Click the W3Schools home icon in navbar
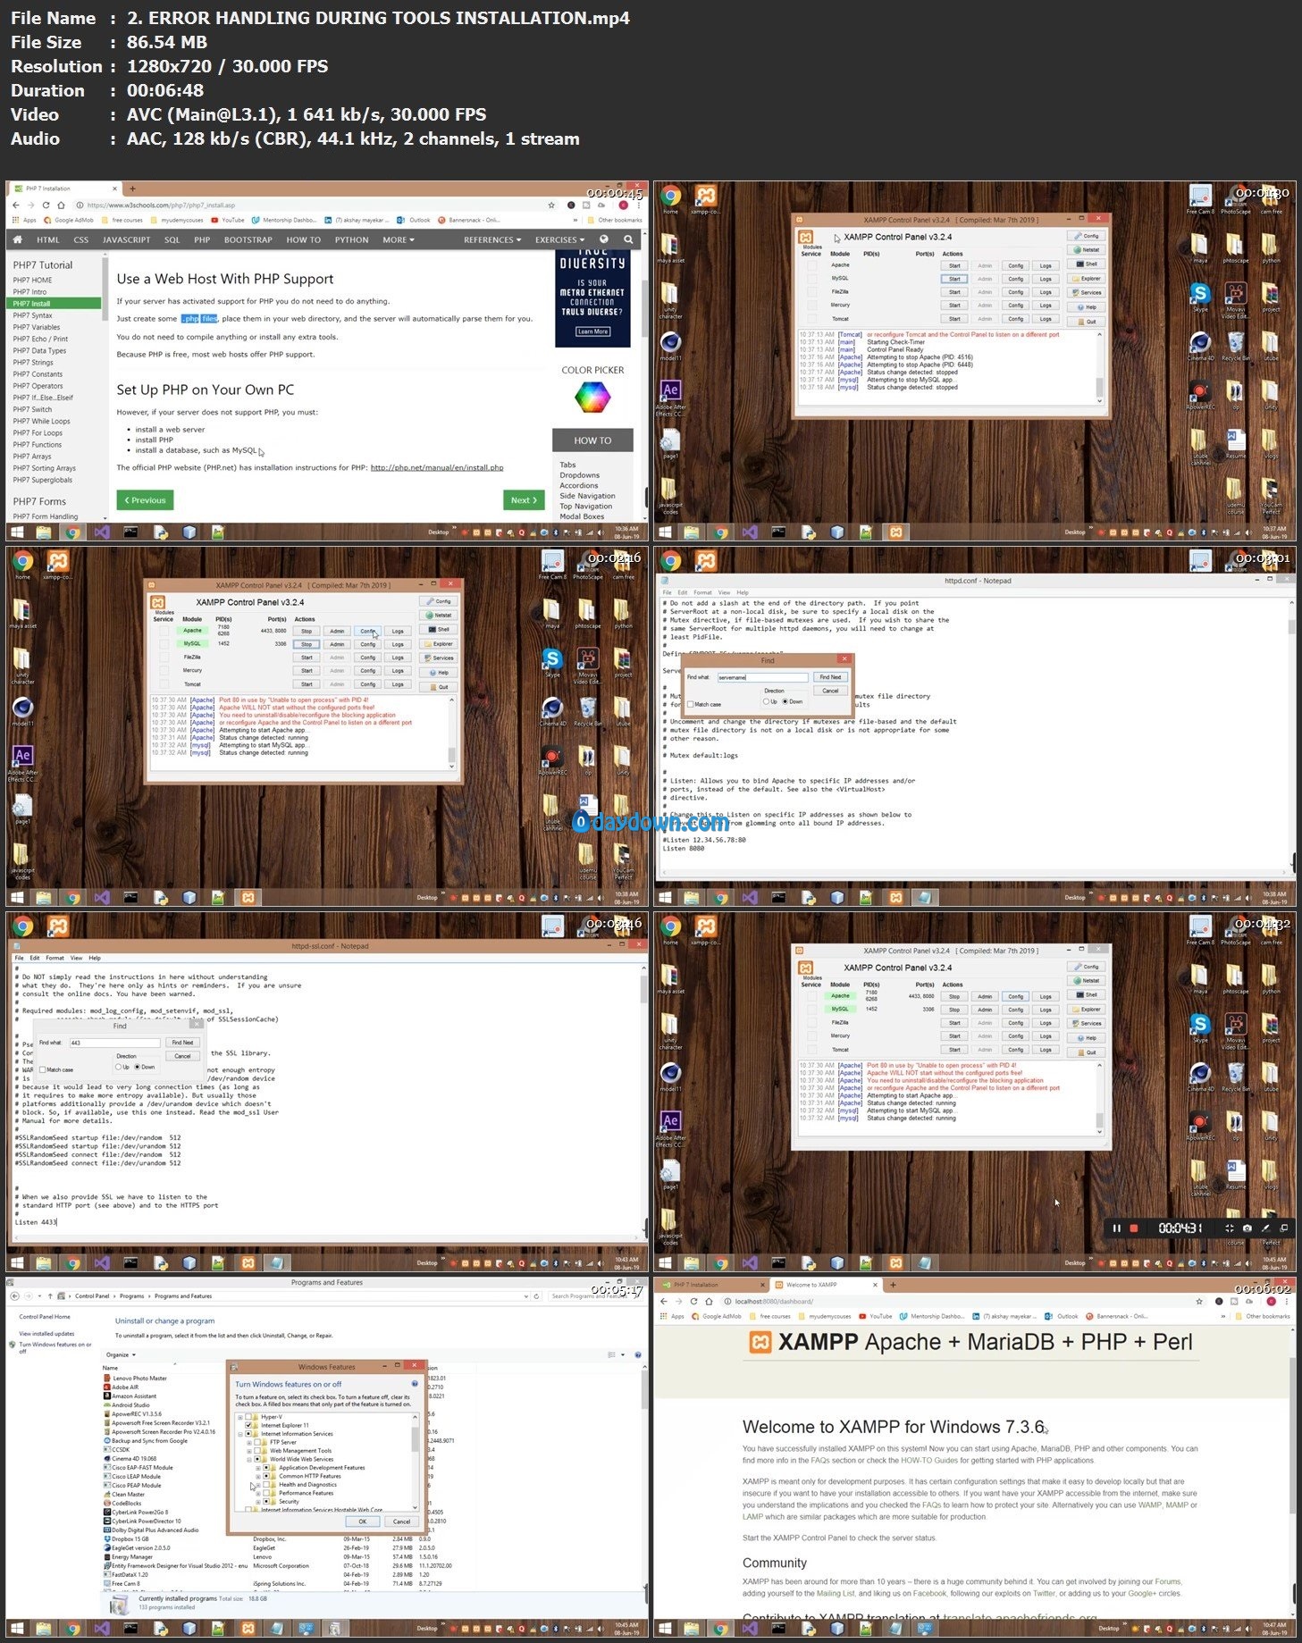The image size is (1302, 1643). point(17,239)
